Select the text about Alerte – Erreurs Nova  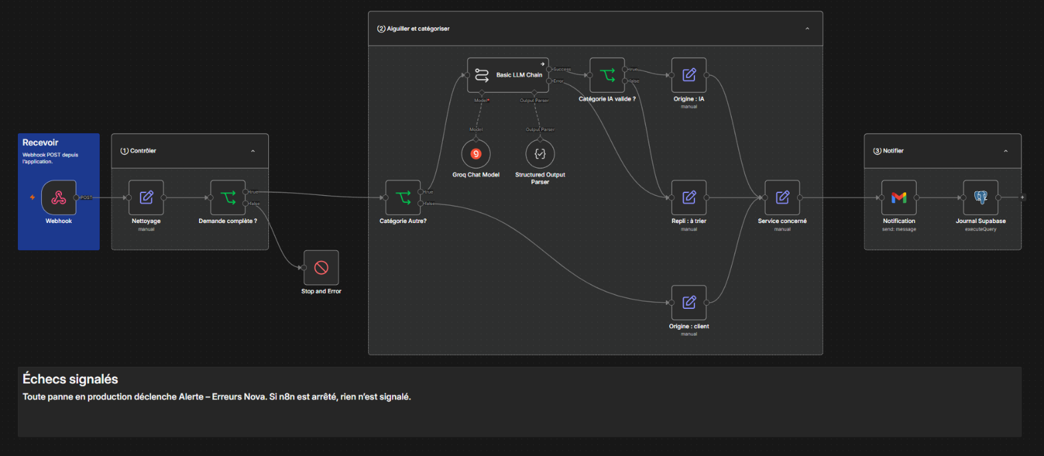tap(216, 397)
